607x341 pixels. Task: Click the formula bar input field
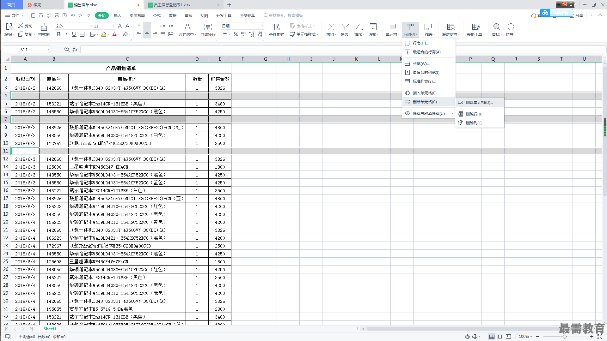[343, 49]
